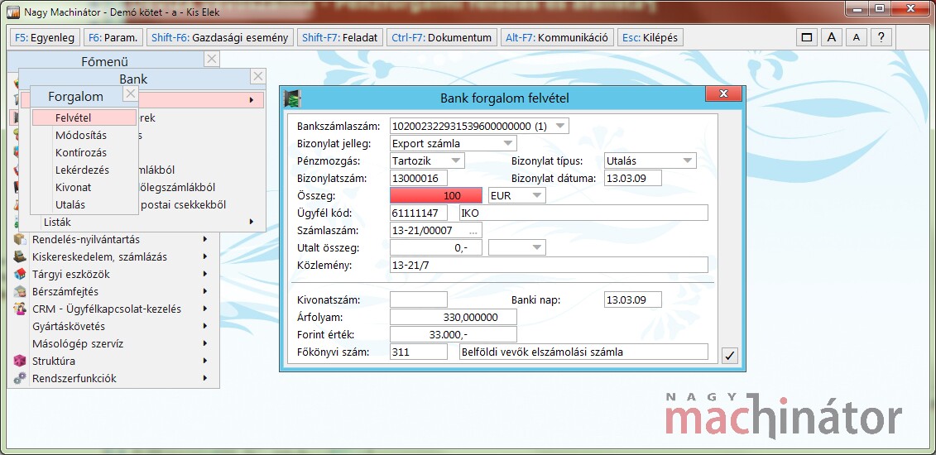This screenshot has width=936, height=455.
Task: Open Másológép szervíz main menu entry
Action: pyautogui.click(x=113, y=343)
